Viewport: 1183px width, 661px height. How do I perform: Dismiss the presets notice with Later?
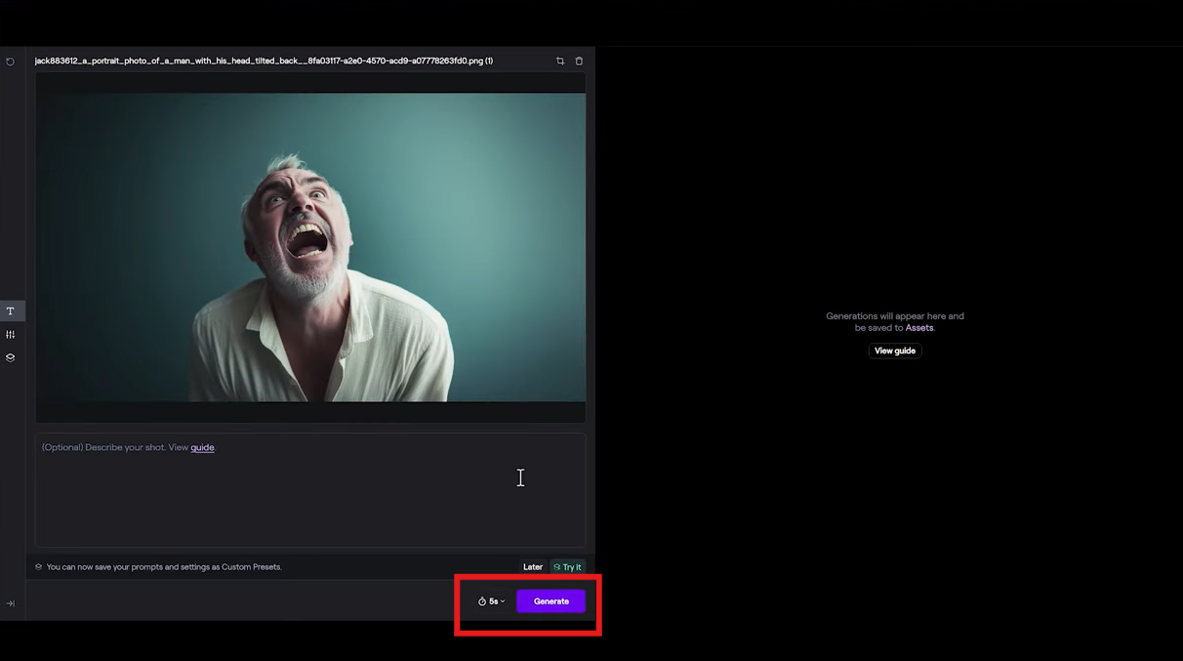pos(533,566)
